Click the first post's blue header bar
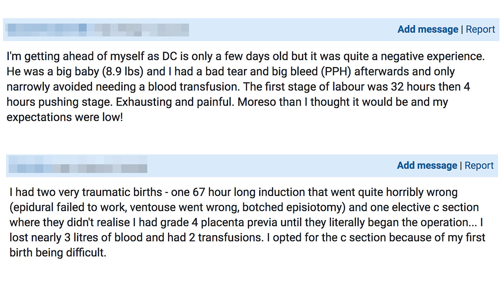This screenshot has height=283, width=504. click(289, 30)
